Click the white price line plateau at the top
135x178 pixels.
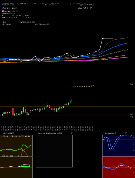tap(115, 38)
